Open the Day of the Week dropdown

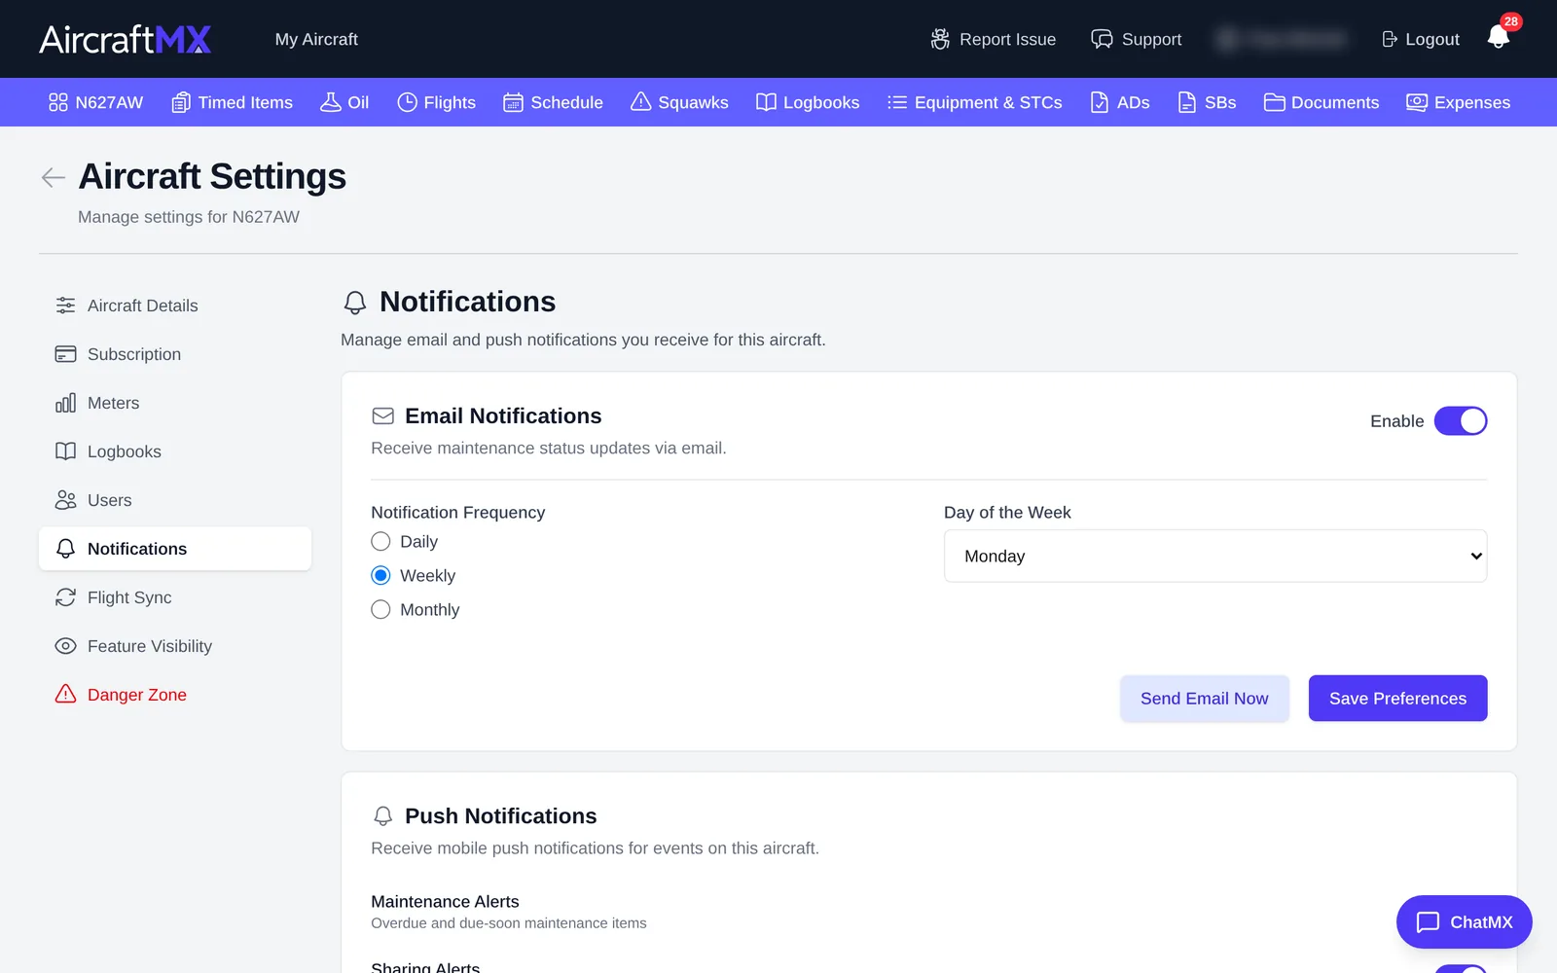pos(1215,556)
